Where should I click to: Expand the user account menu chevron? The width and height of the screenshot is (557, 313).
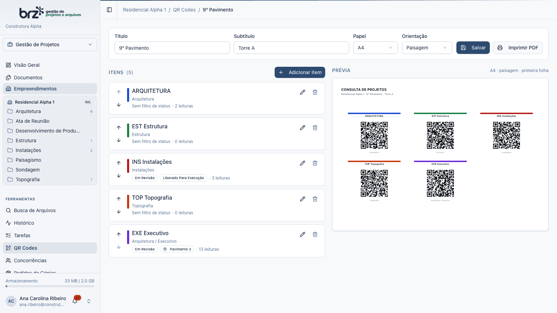tap(89, 301)
